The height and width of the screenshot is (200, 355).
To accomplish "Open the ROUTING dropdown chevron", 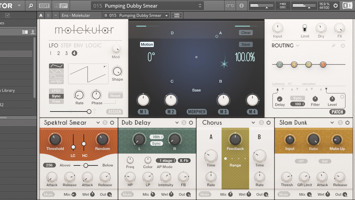I will [297, 45].
